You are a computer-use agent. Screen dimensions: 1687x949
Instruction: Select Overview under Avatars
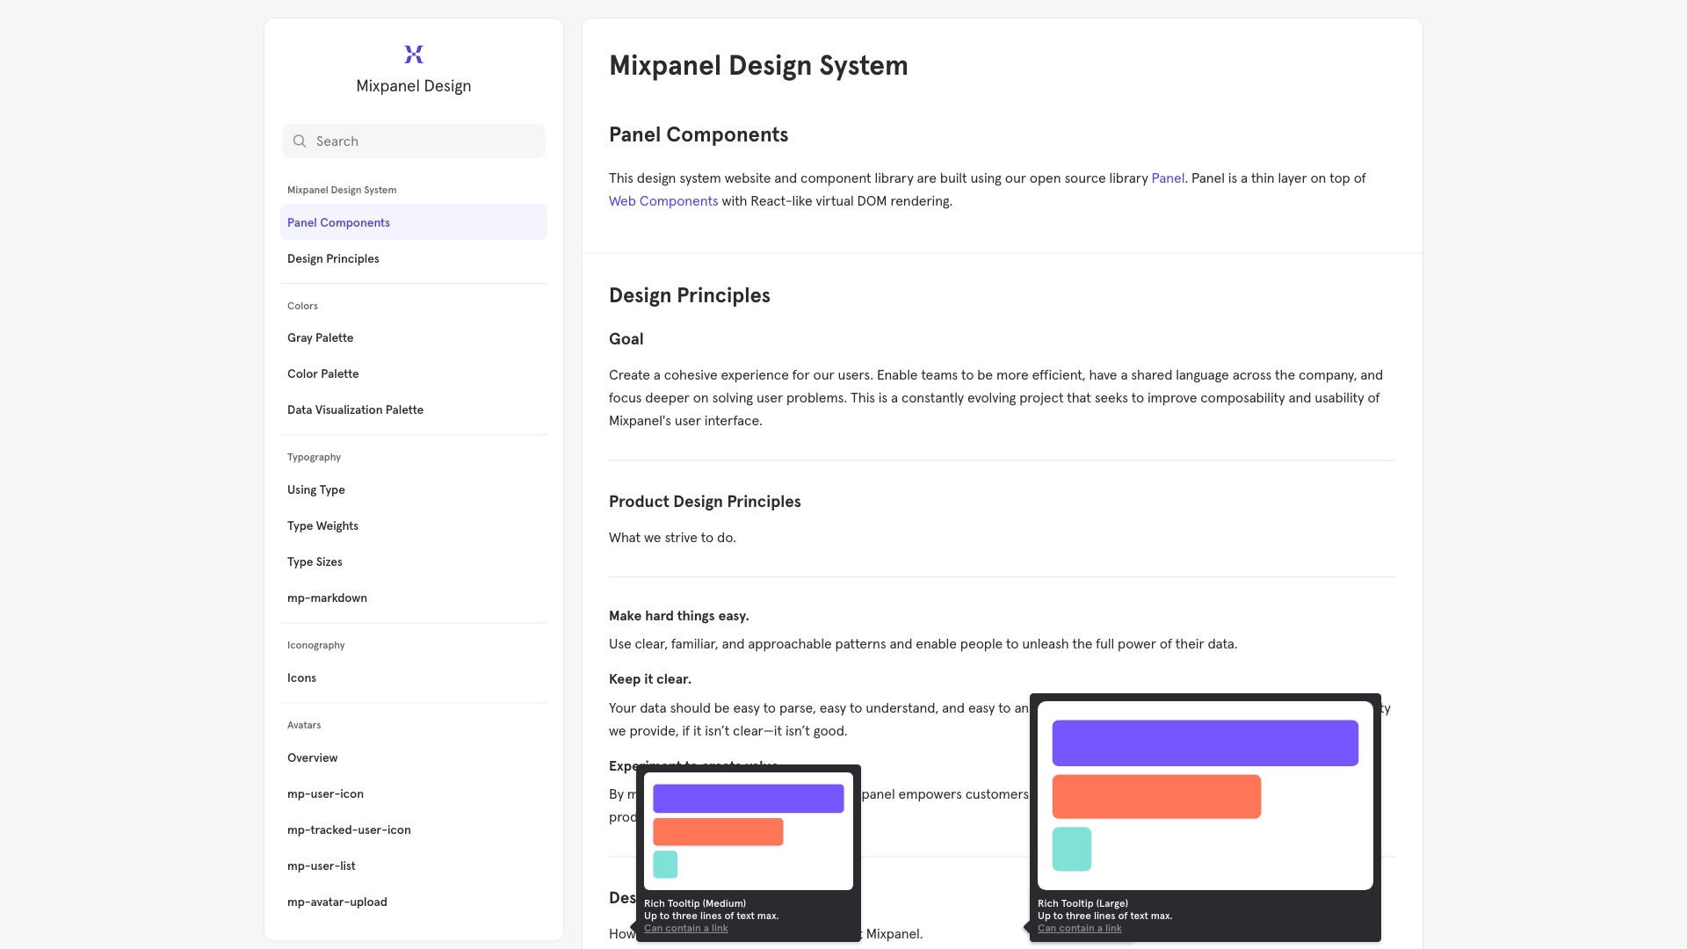[x=312, y=757]
